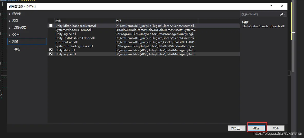Select the COM category label
This screenshot has height=138, width=304.
pyautogui.click(x=16, y=35)
